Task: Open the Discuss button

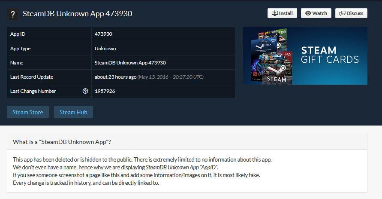Action: (x=351, y=13)
